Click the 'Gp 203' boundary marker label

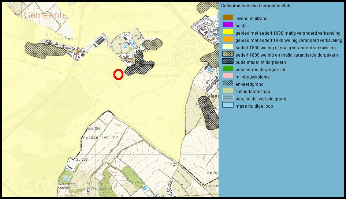pyautogui.click(x=81, y=160)
